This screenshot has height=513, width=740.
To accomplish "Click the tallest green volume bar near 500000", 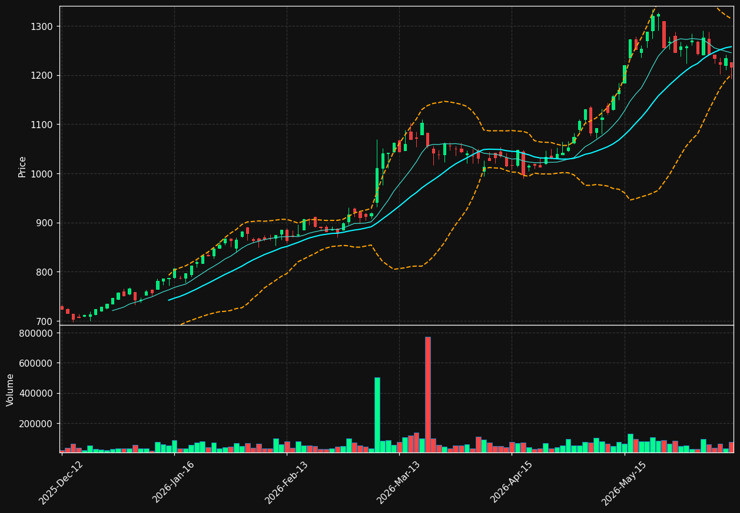I will (377, 415).
